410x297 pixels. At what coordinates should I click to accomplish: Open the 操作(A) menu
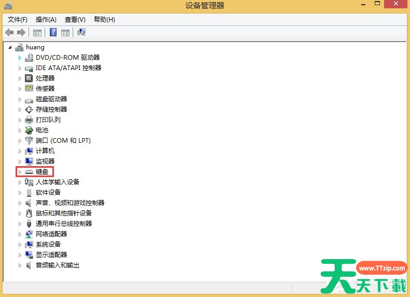coord(46,20)
